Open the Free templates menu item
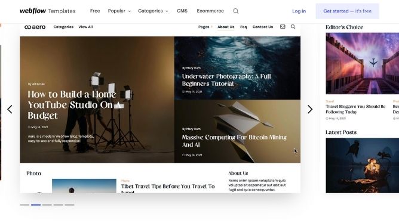399x223 pixels. (x=95, y=11)
